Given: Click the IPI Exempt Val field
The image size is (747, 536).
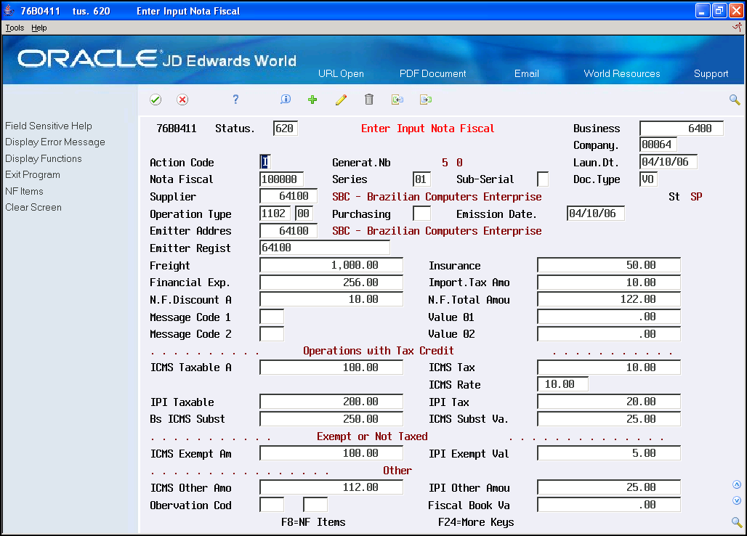Looking at the screenshot, I should (609, 452).
